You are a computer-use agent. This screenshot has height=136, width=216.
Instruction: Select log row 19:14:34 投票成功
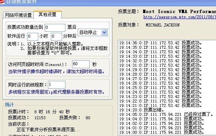161,52
